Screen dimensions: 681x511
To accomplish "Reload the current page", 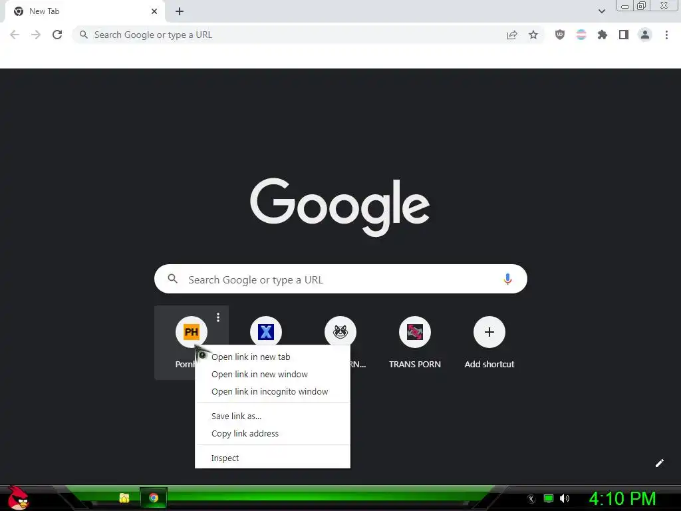I will tap(57, 35).
